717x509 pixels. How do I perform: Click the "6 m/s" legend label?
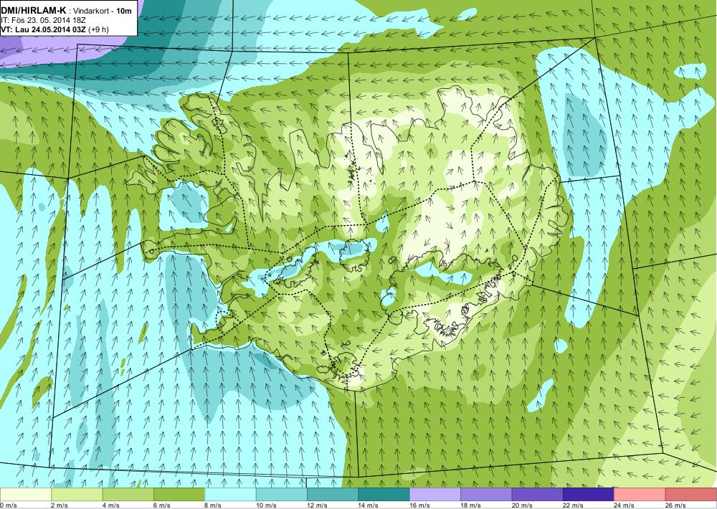tap(162, 505)
